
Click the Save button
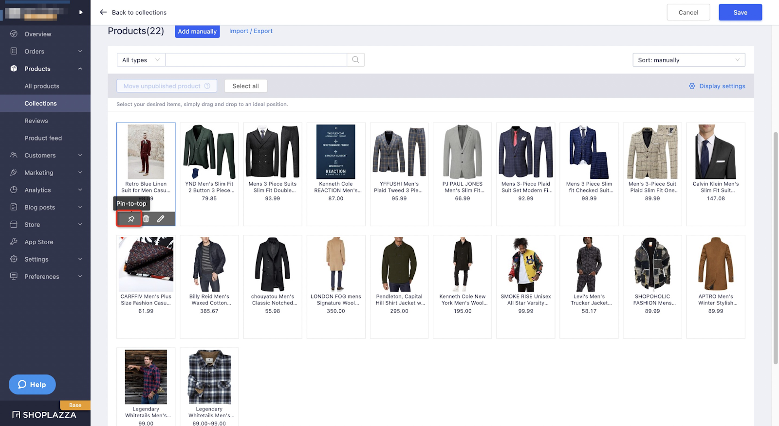(x=740, y=12)
